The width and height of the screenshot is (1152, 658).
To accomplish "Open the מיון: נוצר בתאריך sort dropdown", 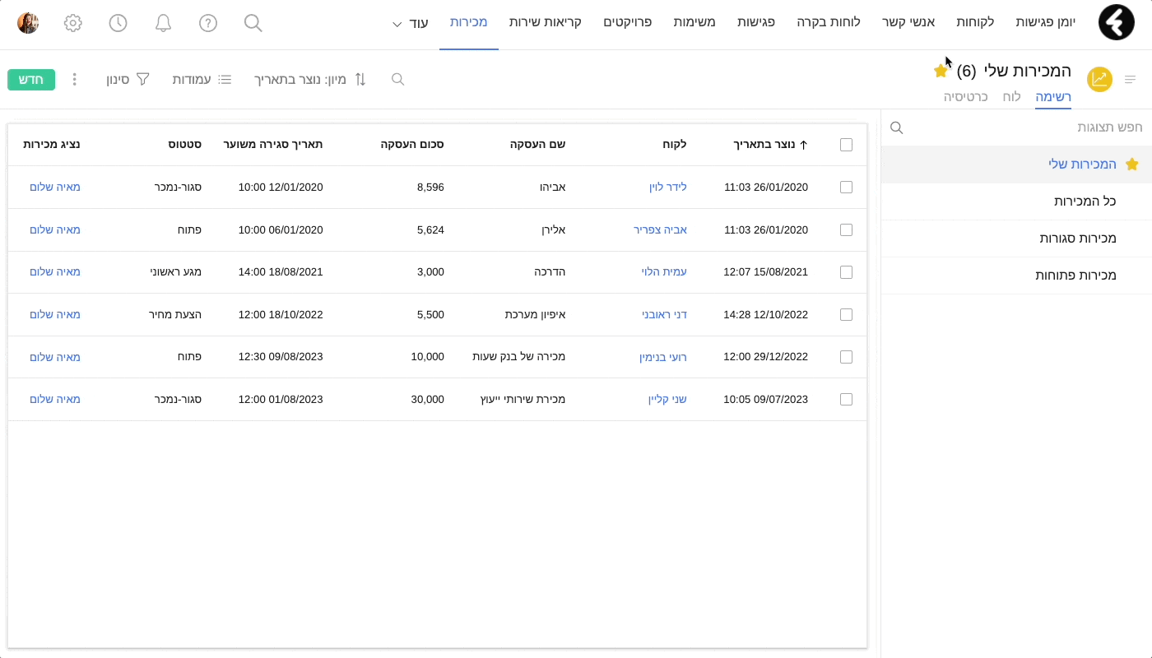I will 310,80.
